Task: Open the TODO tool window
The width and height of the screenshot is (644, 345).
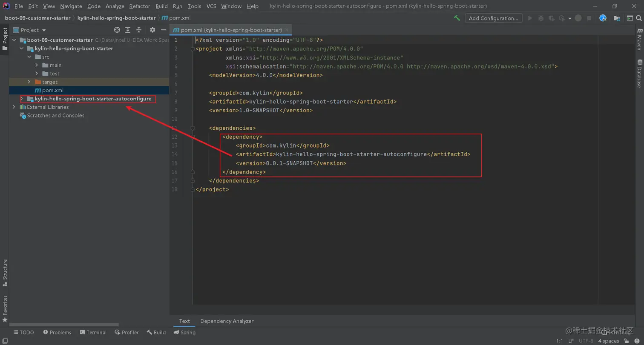Action: [24, 332]
